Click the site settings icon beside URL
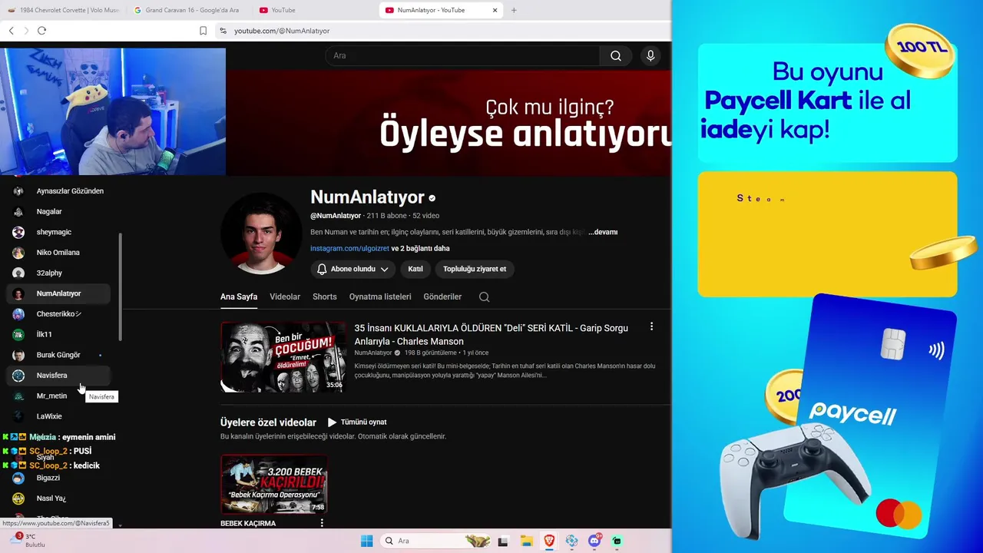983x553 pixels. click(223, 31)
